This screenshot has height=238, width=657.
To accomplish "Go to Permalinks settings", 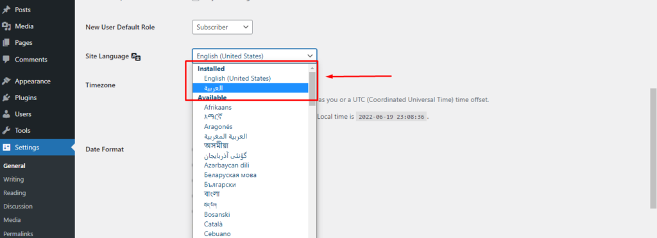I will (18, 234).
